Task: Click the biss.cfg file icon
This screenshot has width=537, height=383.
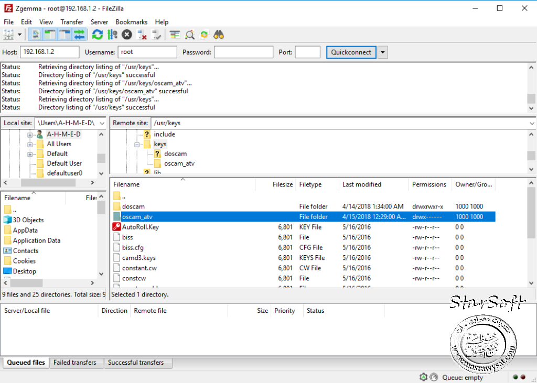Action: point(117,247)
